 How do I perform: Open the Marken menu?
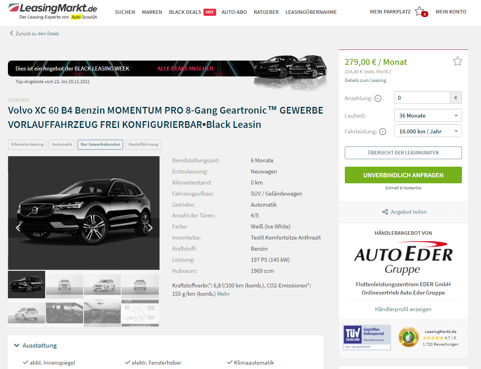(152, 12)
